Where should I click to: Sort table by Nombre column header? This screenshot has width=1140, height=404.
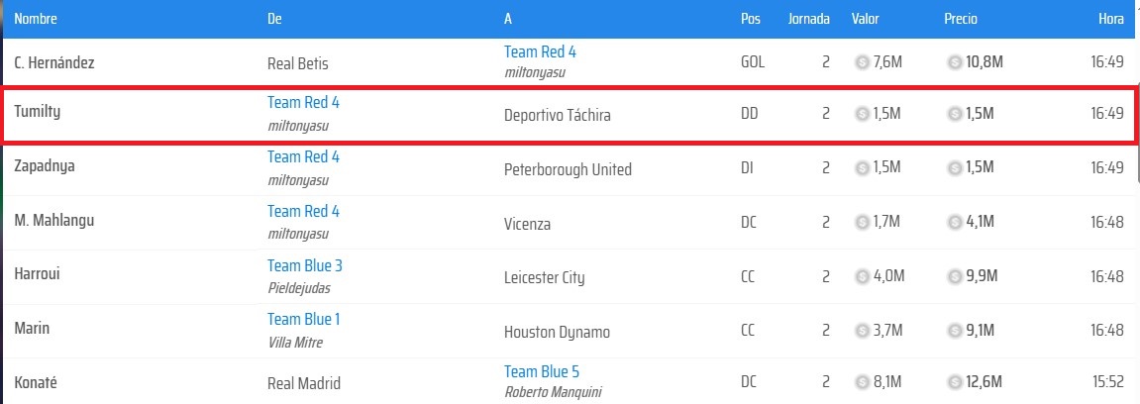click(36, 19)
